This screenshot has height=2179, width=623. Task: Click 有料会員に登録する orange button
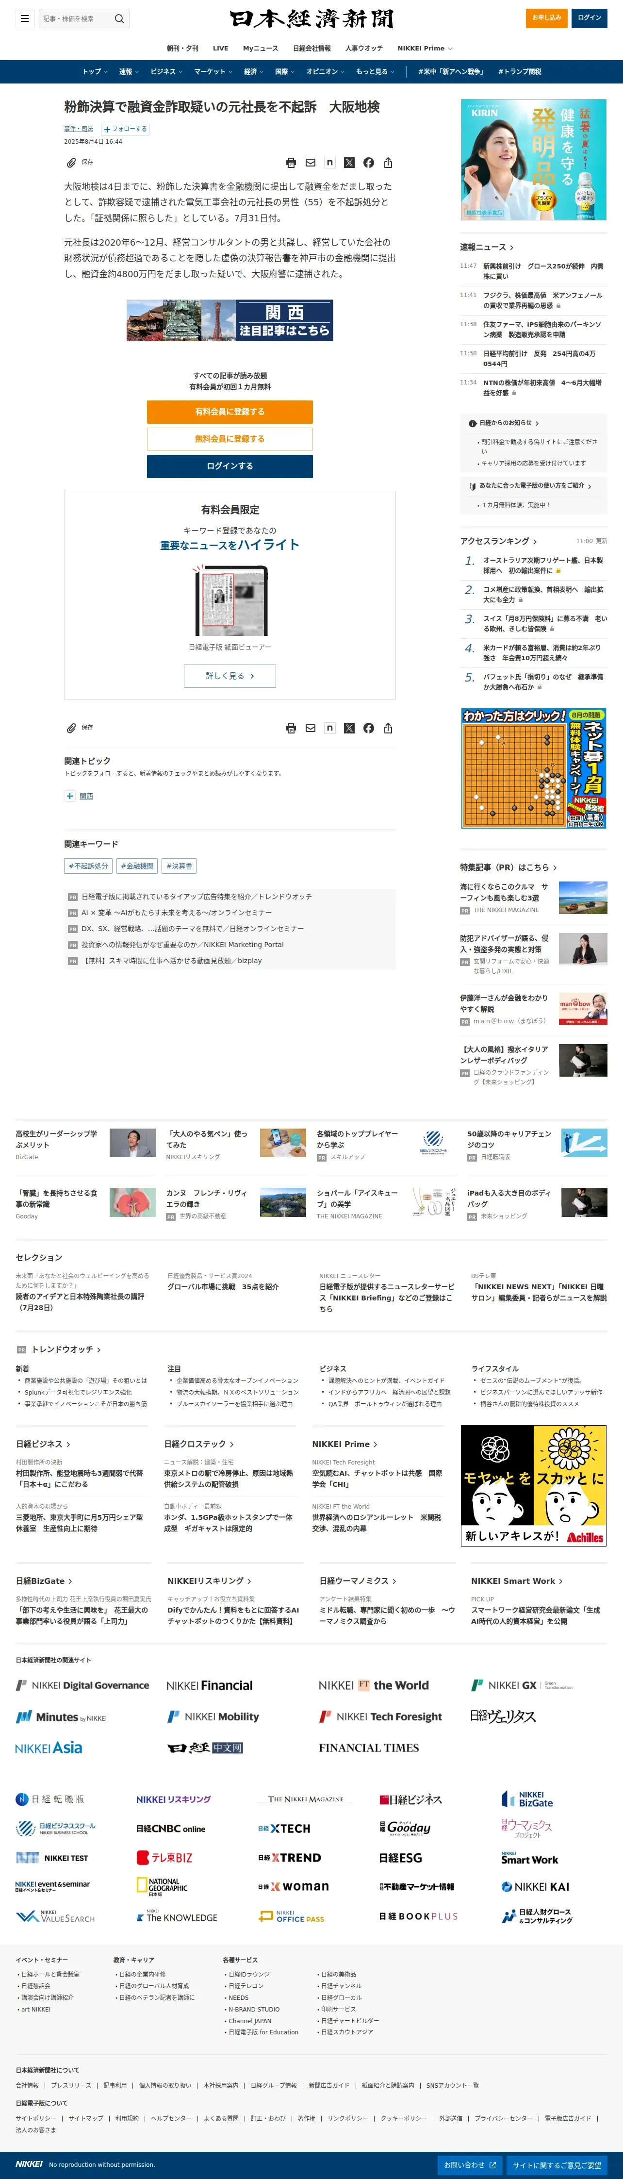[x=230, y=412]
